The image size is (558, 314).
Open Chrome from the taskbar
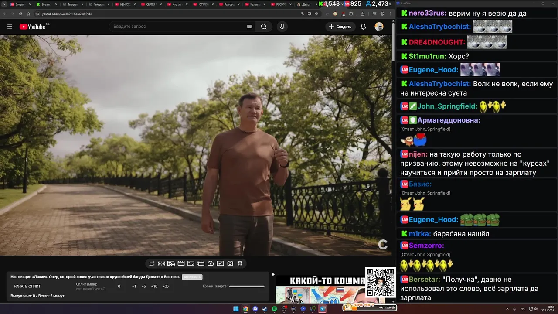[x=245, y=309]
